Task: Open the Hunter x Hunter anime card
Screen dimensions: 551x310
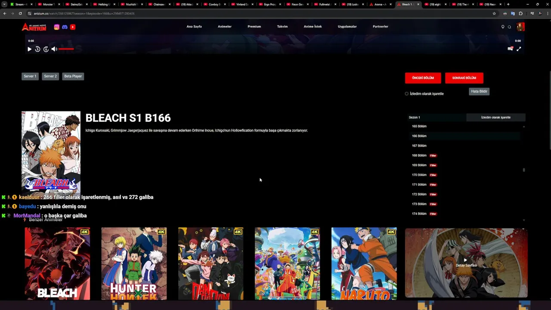Action: pos(134,263)
